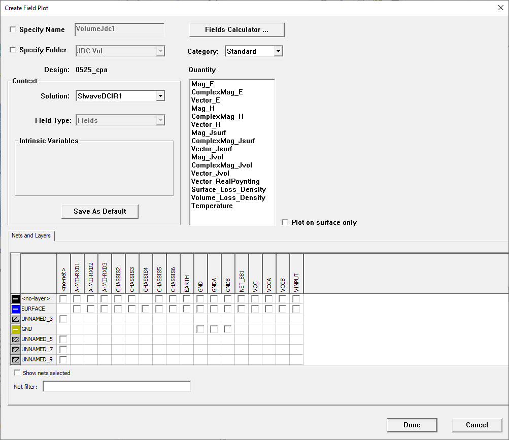Click the black <no-layer> layer icon
The height and width of the screenshot is (440, 509).
point(15,298)
